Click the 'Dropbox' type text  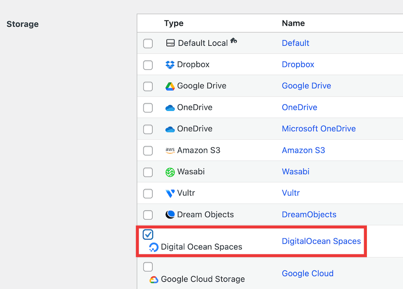[193, 64]
